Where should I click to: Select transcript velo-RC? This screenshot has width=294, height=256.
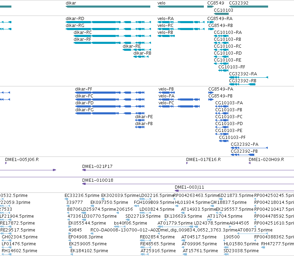pos(165,26)
